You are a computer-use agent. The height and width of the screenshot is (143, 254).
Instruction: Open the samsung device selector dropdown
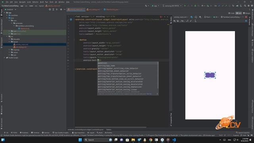click(172, 6)
